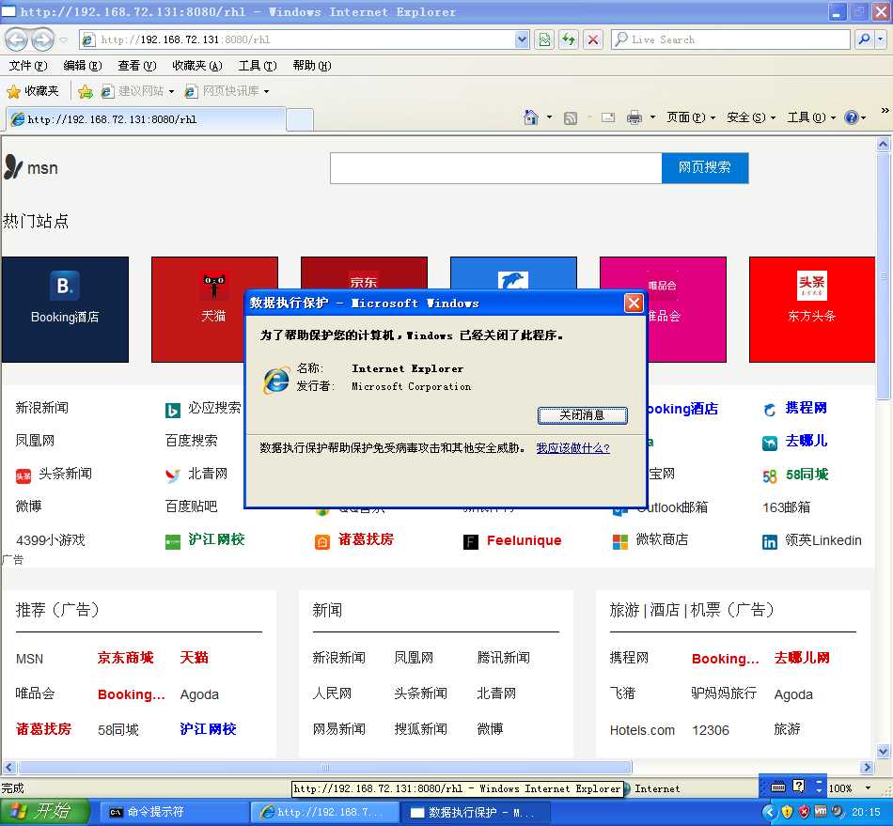The height and width of the screenshot is (826, 893).
Task: Click the Home icon in command bar
Action: point(531,117)
